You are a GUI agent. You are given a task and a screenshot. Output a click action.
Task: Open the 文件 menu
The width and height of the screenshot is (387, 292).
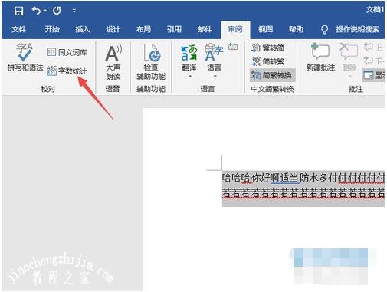coord(19,29)
